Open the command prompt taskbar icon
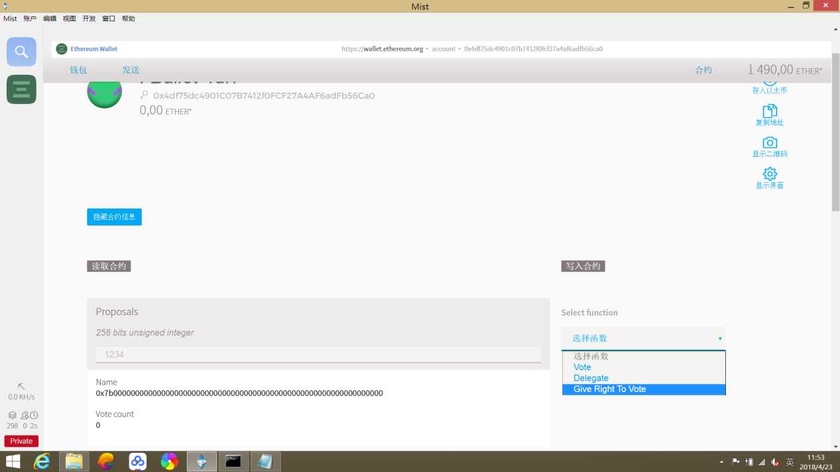Viewport: 840px width, 472px height. [x=233, y=461]
